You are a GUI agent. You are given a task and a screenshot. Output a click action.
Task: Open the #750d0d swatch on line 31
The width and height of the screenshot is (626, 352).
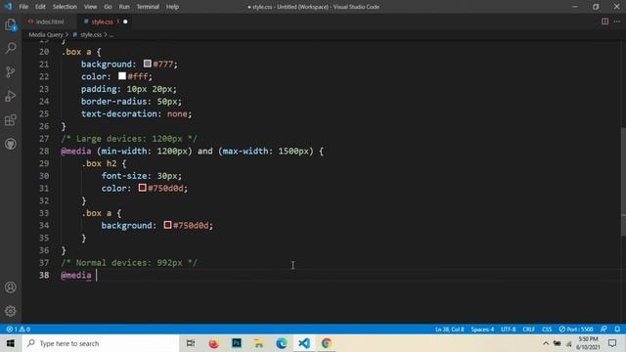142,188
